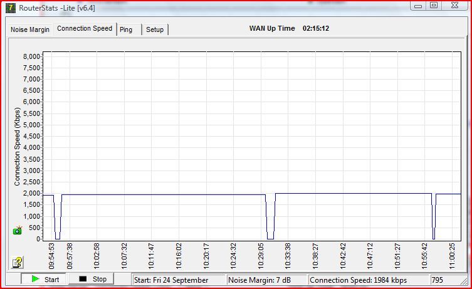Go to the Setup tab
This screenshot has height=289, width=472.
[155, 29]
